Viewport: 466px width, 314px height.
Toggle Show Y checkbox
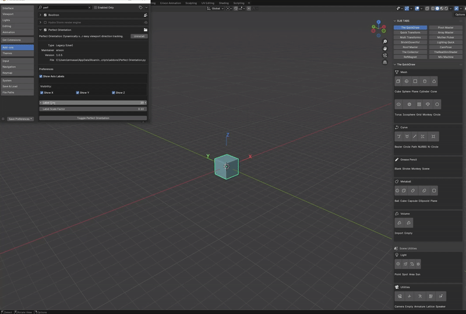coord(77,93)
